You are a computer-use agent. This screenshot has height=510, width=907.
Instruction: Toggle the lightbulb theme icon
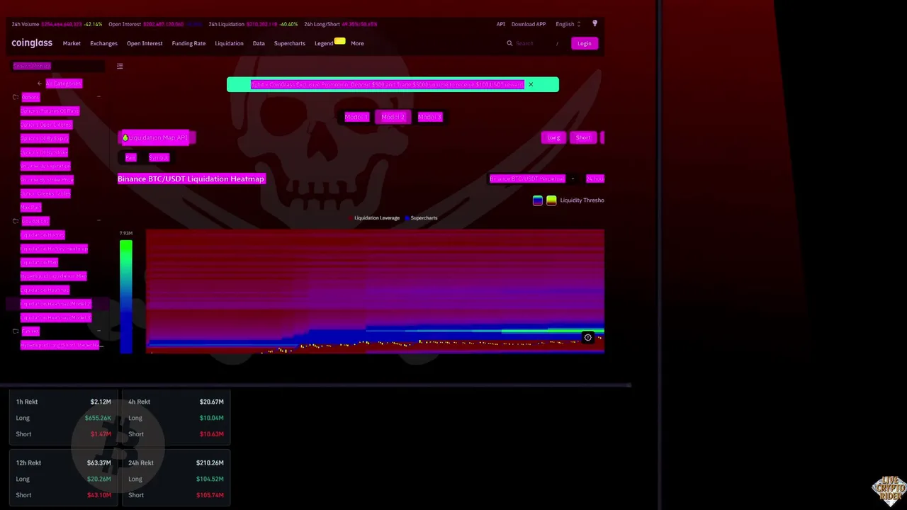[x=595, y=23]
